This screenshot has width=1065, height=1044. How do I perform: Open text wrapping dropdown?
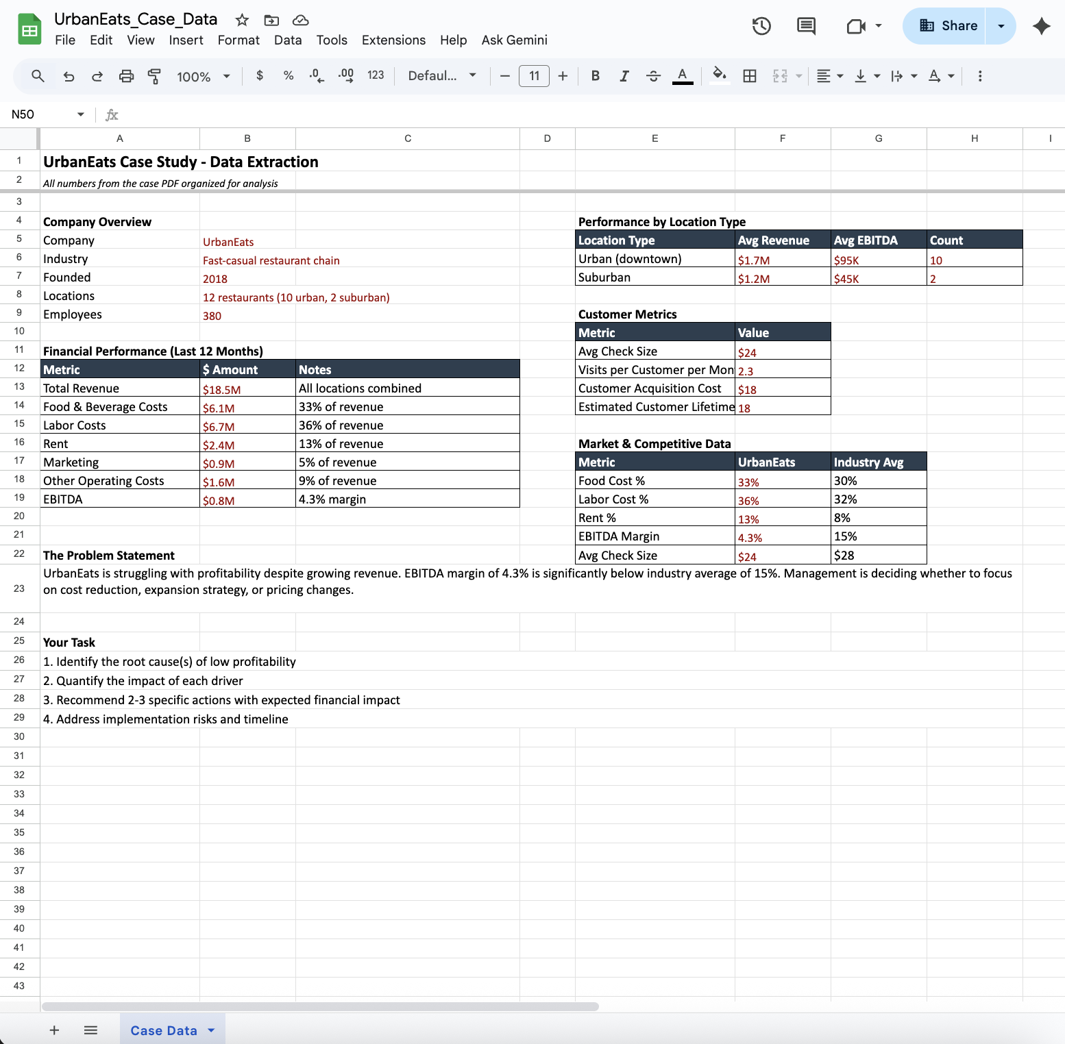[904, 76]
